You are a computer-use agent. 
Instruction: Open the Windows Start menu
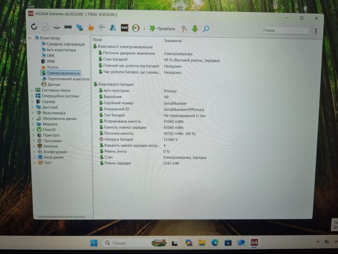pyautogui.click(x=94, y=242)
